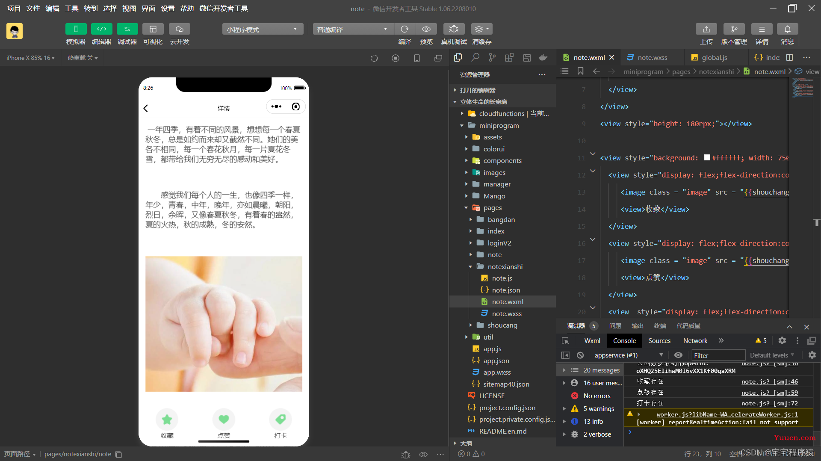Open the search icon in sidebar
The width and height of the screenshot is (821, 461).
475,58
